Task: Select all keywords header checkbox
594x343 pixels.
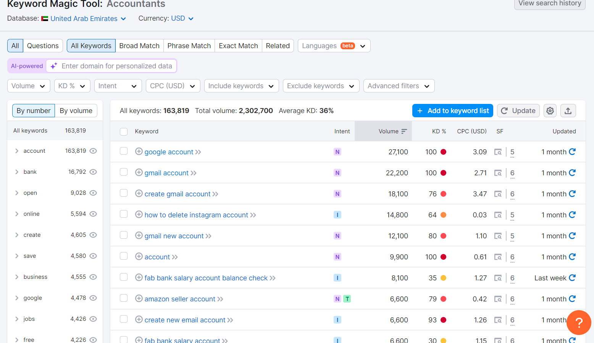Action: click(124, 132)
